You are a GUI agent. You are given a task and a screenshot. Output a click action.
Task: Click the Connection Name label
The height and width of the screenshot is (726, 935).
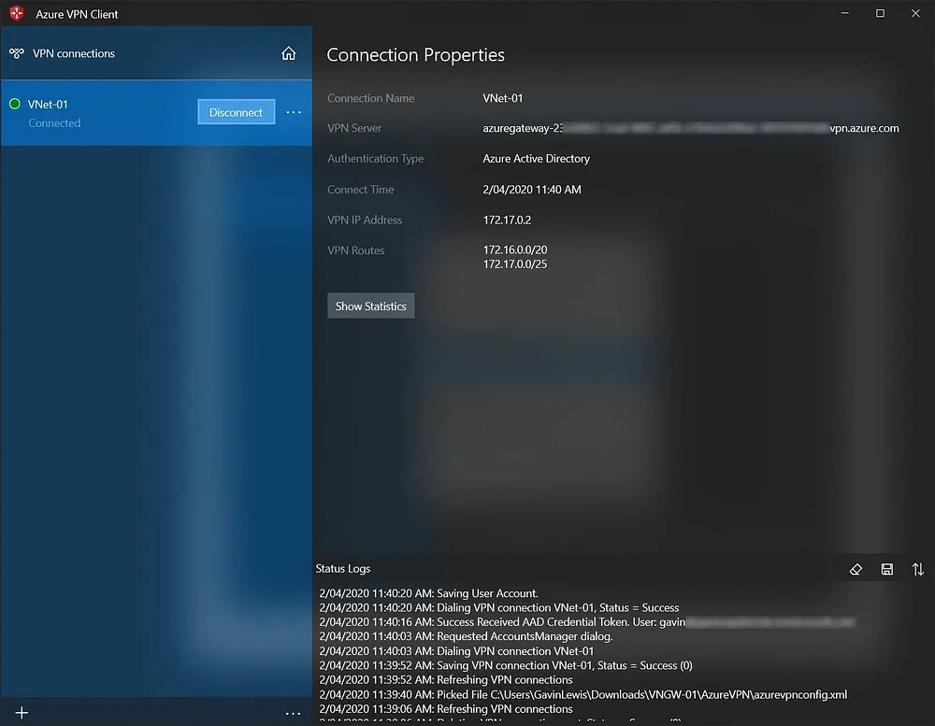pos(371,98)
